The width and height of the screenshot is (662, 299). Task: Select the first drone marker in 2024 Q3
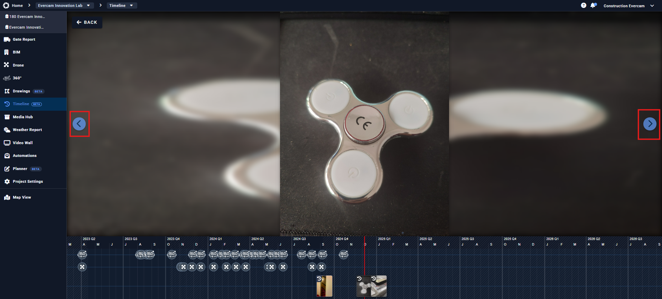(312, 267)
